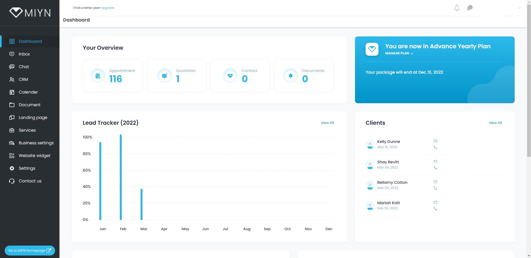Click the email icon next to Kelly Dunne

(436, 141)
